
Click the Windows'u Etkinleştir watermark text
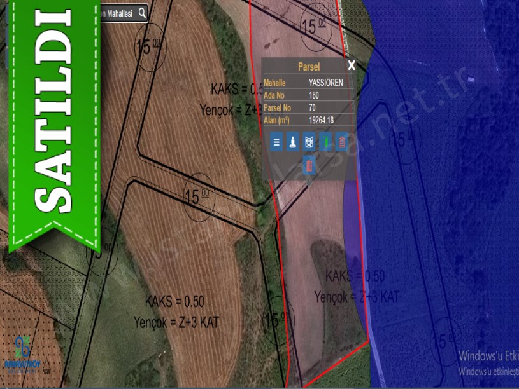tap(488, 356)
